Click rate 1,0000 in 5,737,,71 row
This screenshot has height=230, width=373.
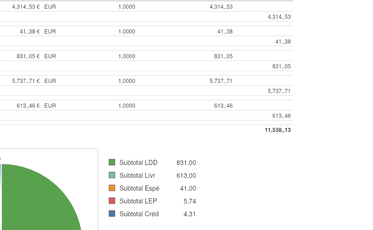point(127,81)
